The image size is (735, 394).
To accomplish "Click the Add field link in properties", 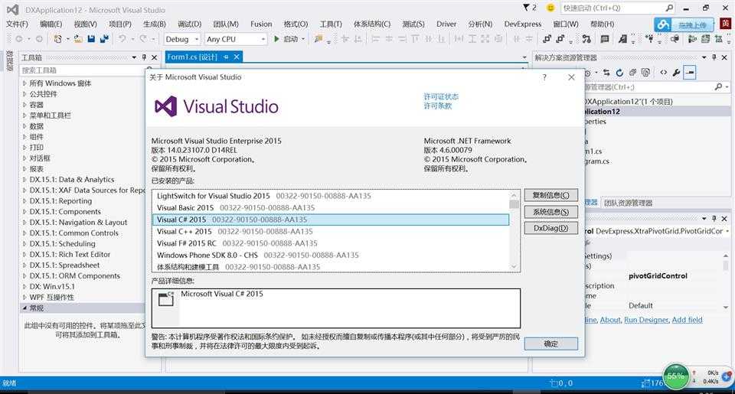I will click(688, 320).
